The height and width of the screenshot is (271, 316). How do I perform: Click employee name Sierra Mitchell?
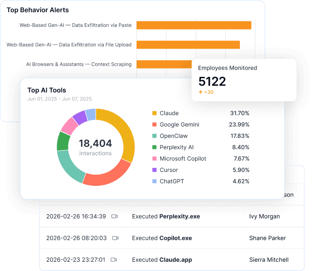coord(269,260)
